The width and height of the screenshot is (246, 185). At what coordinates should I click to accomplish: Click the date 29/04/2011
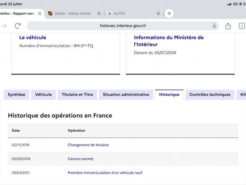coord(21,173)
